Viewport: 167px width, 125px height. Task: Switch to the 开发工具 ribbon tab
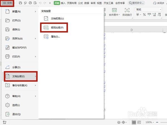point(109,3)
